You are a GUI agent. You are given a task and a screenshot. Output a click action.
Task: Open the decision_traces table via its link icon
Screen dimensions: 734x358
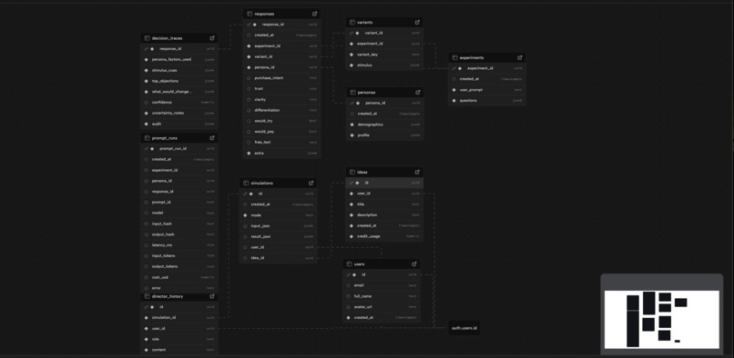point(212,38)
